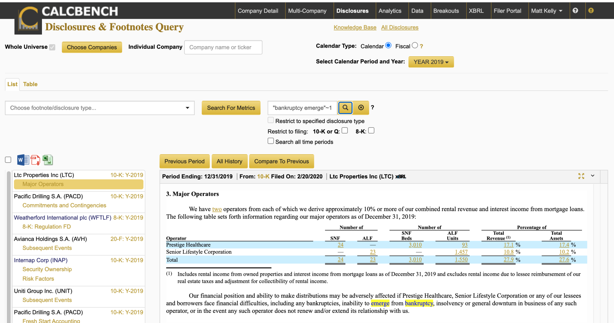Open the Knowledge Base link
The width and height of the screenshot is (614, 323).
point(355,28)
